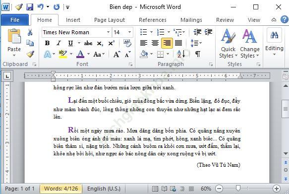Open Customize Quick Access Toolbar menu

[67, 7]
